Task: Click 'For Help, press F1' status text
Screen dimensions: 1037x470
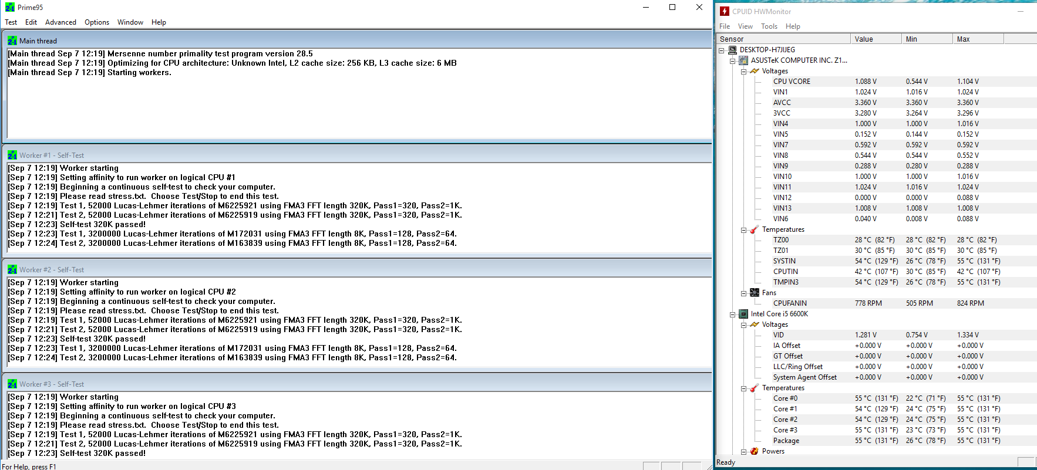Action: (29, 466)
